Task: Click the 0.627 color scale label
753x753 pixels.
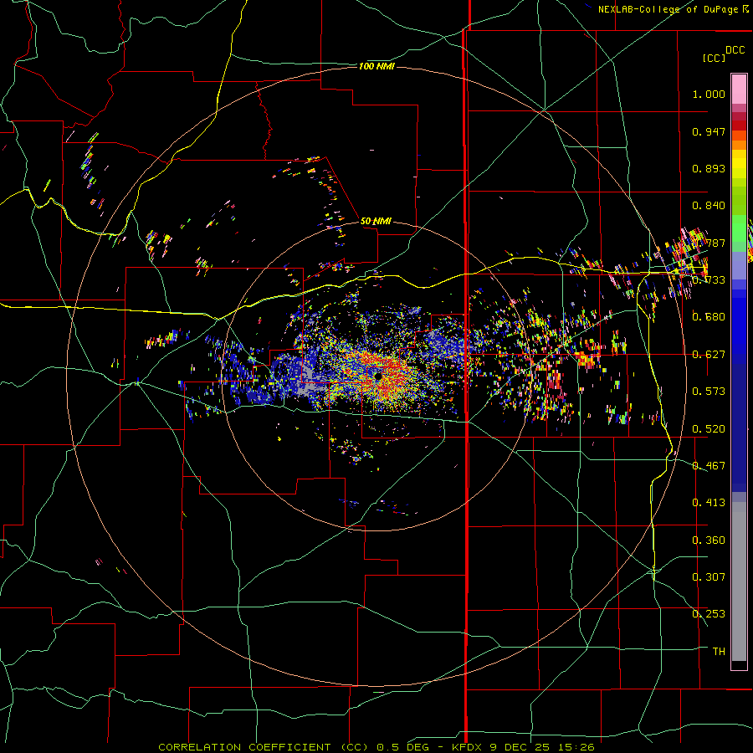Action: tap(709, 355)
